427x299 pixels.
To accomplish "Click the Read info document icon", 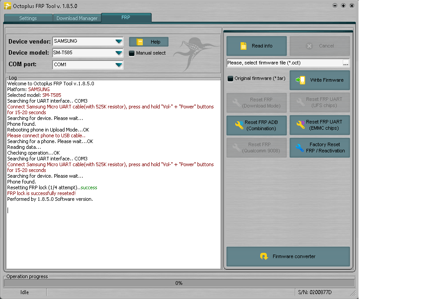I will (x=243, y=46).
